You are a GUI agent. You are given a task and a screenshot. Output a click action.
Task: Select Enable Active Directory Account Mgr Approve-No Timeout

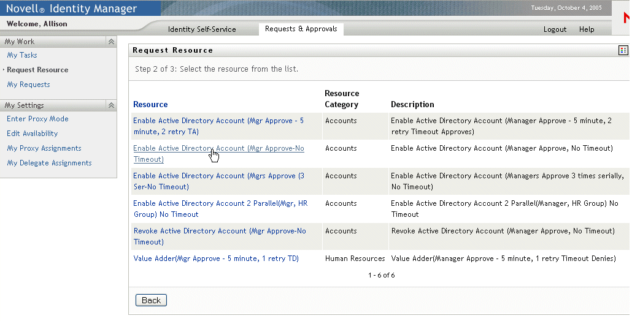pos(218,149)
